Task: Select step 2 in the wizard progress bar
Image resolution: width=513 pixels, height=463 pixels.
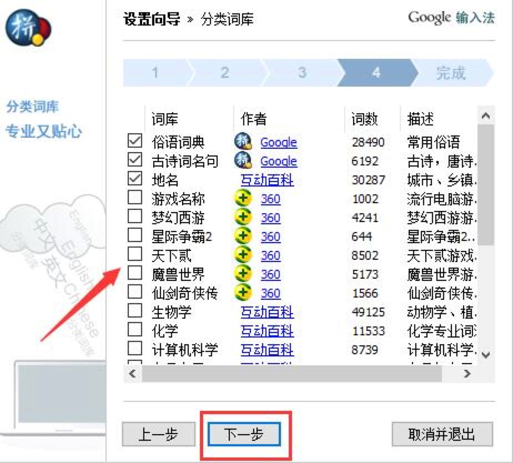Action: tap(224, 72)
